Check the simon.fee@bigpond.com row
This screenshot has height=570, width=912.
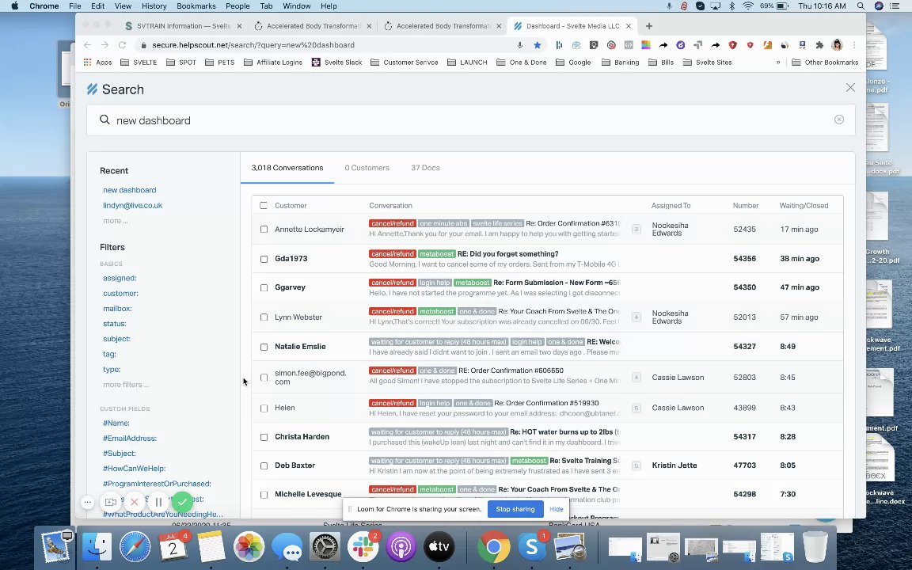coord(264,378)
